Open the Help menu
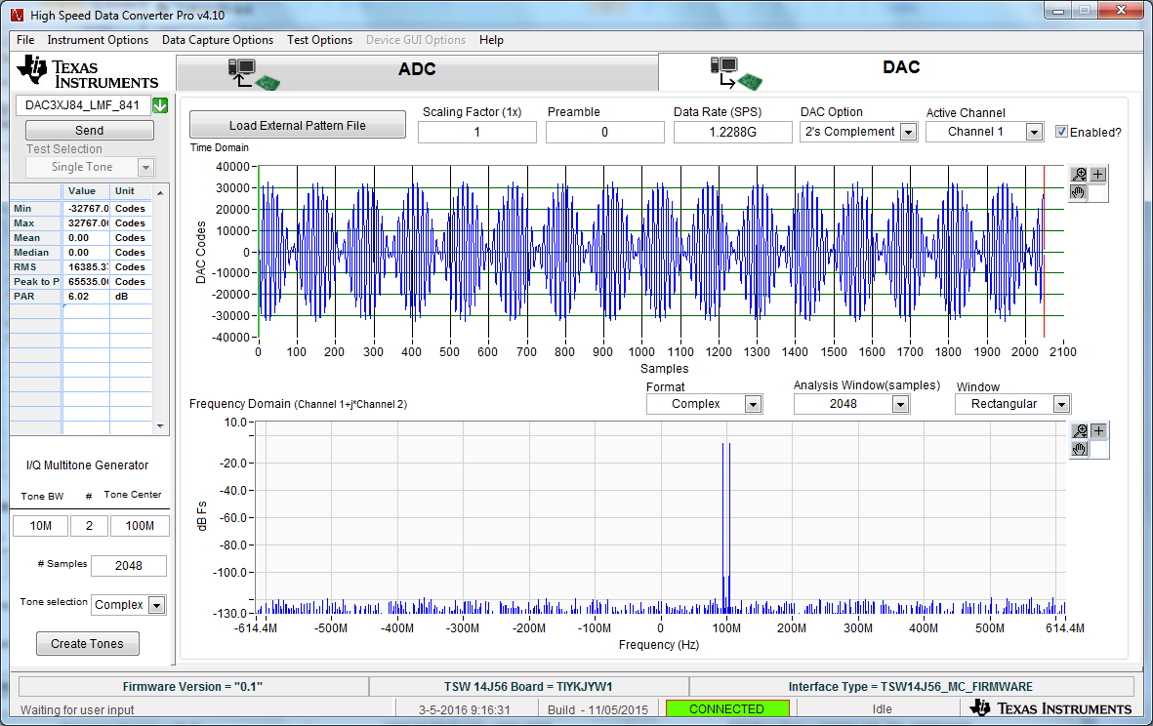 491,40
